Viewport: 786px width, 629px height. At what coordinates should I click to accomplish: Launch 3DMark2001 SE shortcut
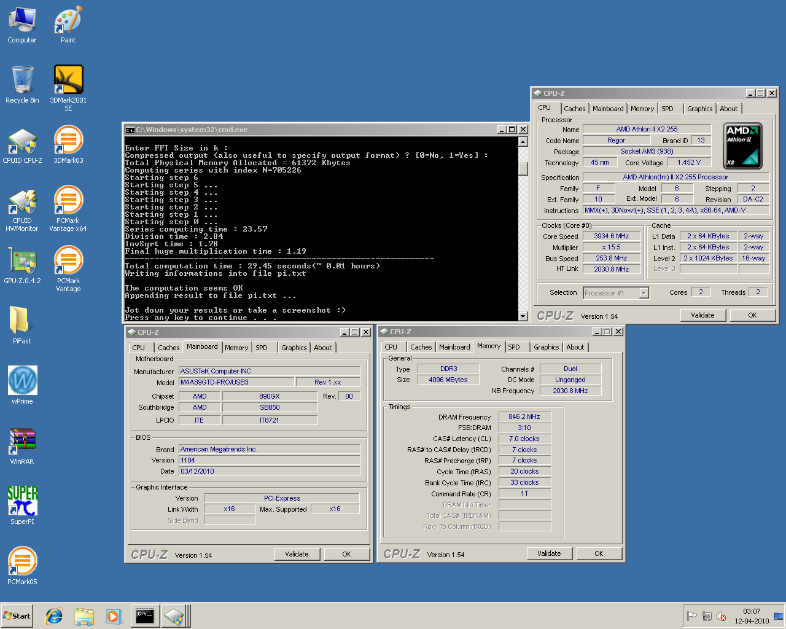click(x=68, y=88)
